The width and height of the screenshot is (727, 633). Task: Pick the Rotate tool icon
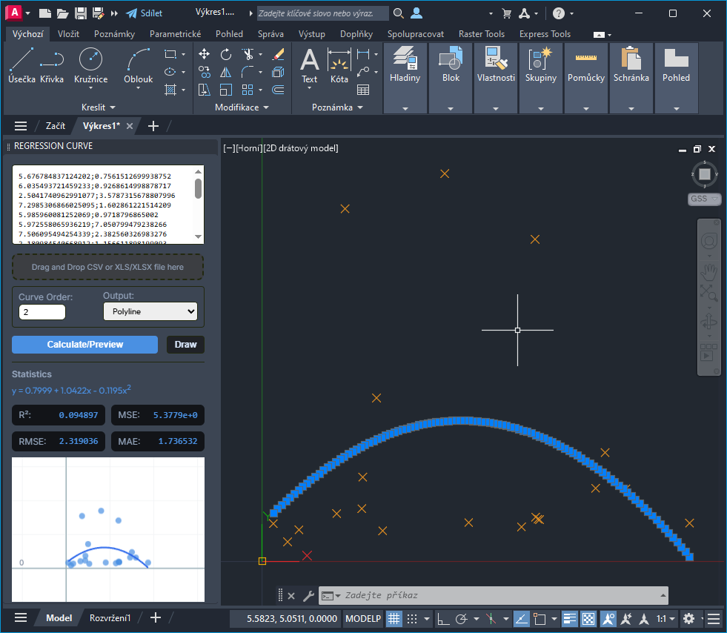pos(226,54)
